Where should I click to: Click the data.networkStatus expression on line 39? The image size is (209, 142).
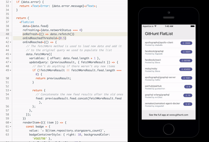57,30
